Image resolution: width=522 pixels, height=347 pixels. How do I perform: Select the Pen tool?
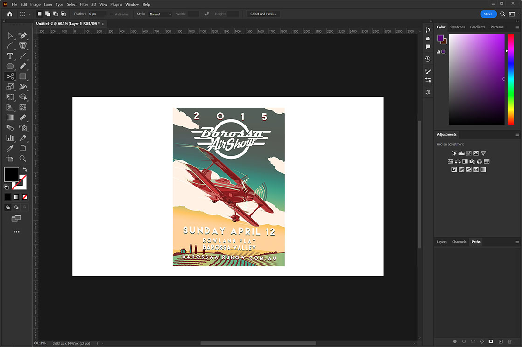[23, 35]
